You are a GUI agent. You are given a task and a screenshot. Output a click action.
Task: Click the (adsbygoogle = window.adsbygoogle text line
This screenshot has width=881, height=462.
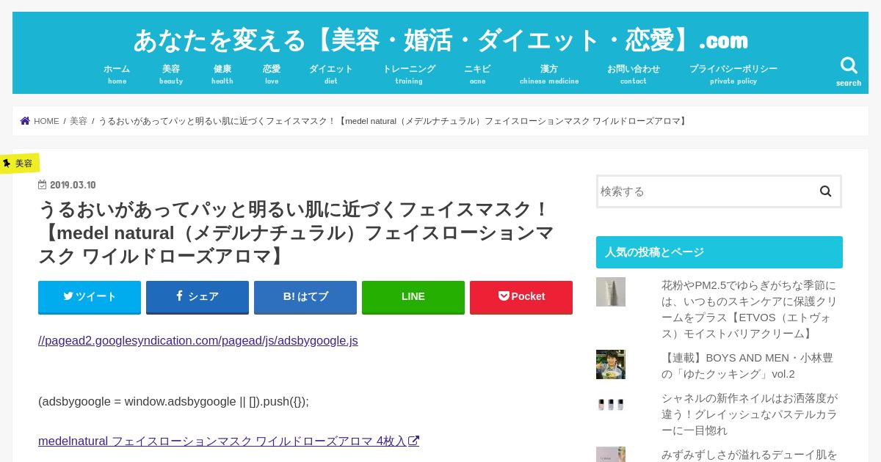coord(173,401)
